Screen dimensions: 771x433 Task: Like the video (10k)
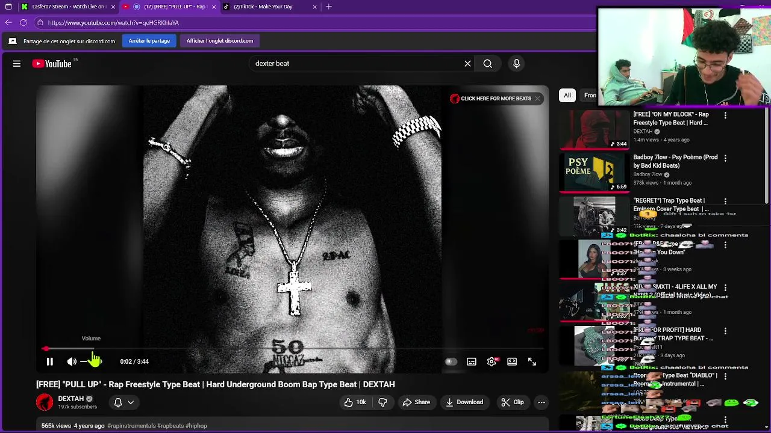tap(355, 402)
